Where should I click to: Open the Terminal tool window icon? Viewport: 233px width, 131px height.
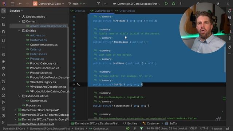(x=3, y=109)
